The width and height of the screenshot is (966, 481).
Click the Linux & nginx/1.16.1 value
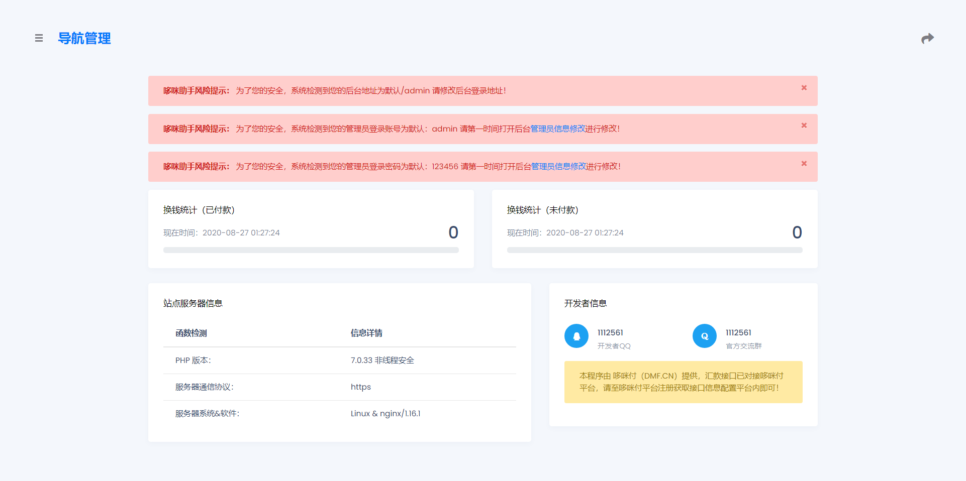coord(385,414)
